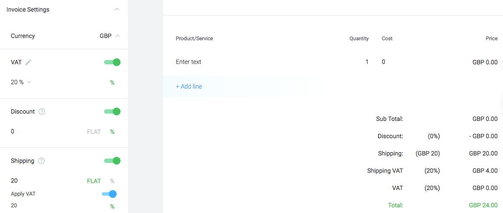Open the GBP currency dropdown
Viewport: 503px width, 213px height.
[x=109, y=36]
